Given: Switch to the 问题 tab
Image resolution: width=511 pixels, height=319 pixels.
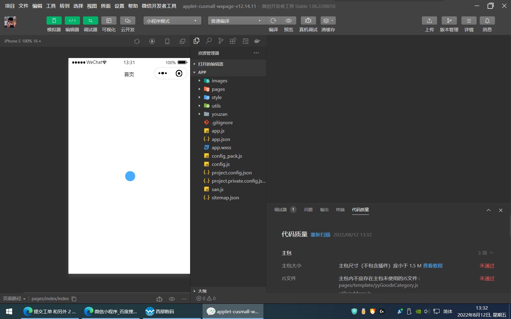Looking at the screenshot, I should pos(308,210).
